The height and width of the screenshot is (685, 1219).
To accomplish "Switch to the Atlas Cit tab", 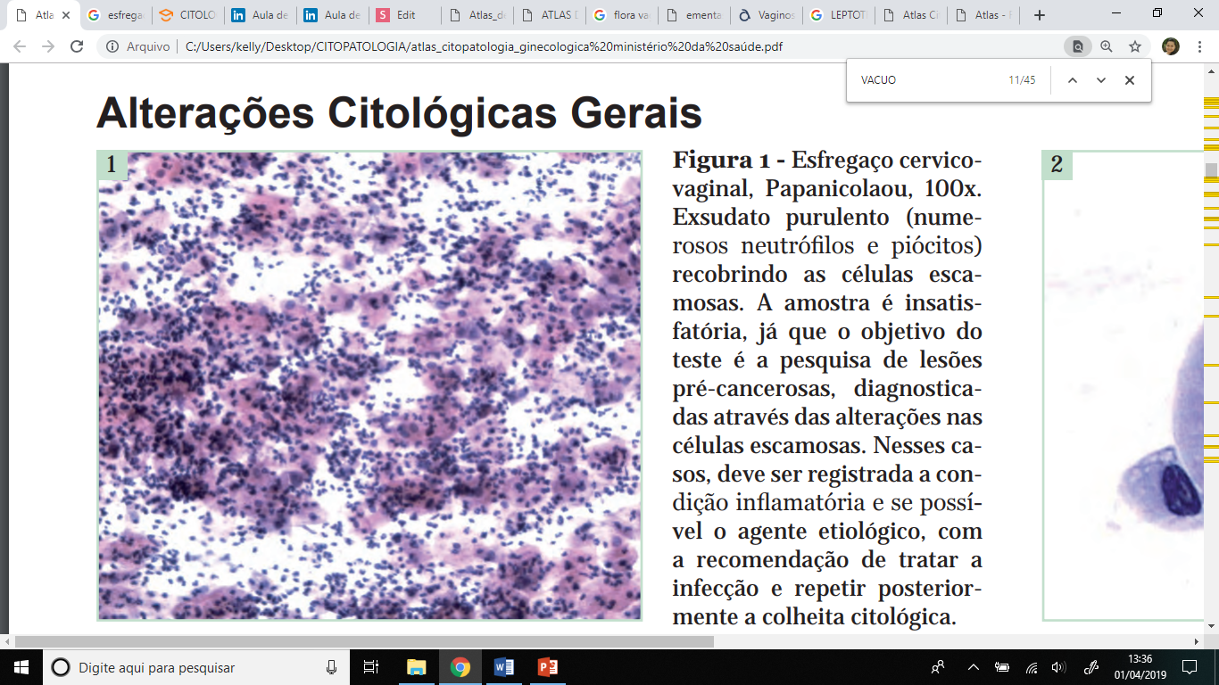I will (911, 15).
